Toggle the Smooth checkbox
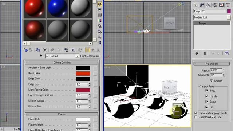This screenshot has width=233, height=131. coord(211,81)
